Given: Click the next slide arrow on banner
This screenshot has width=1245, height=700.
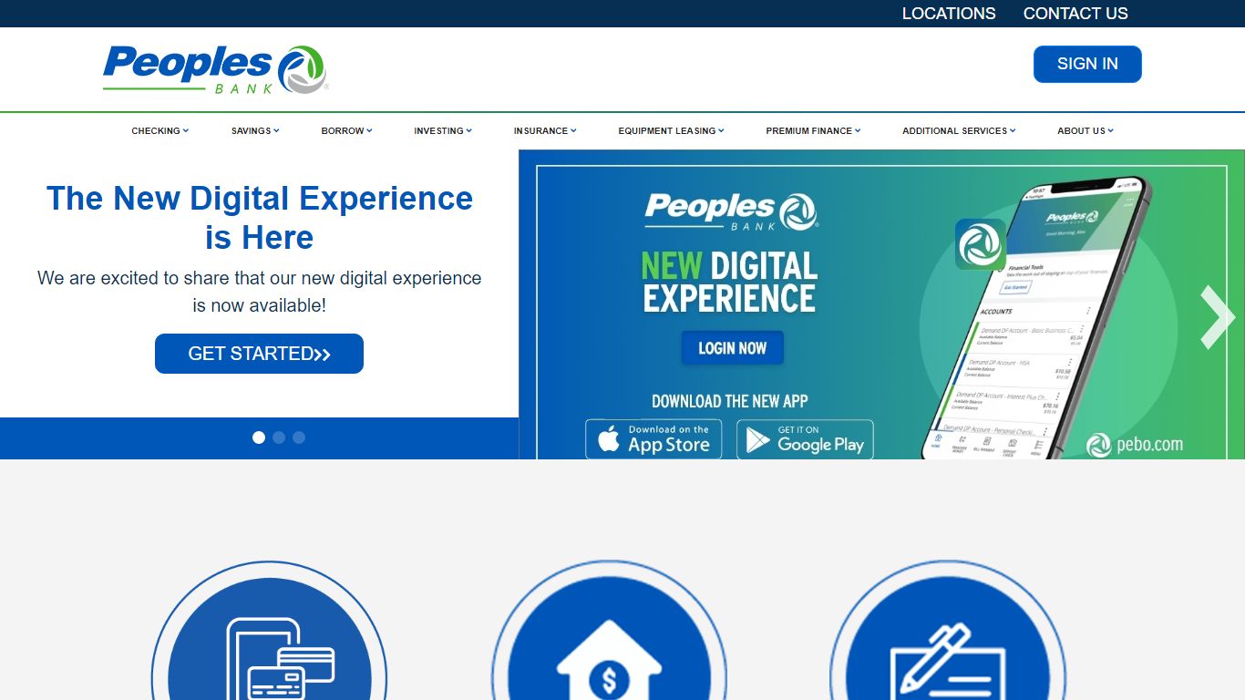Looking at the screenshot, I should click(1217, 317).
